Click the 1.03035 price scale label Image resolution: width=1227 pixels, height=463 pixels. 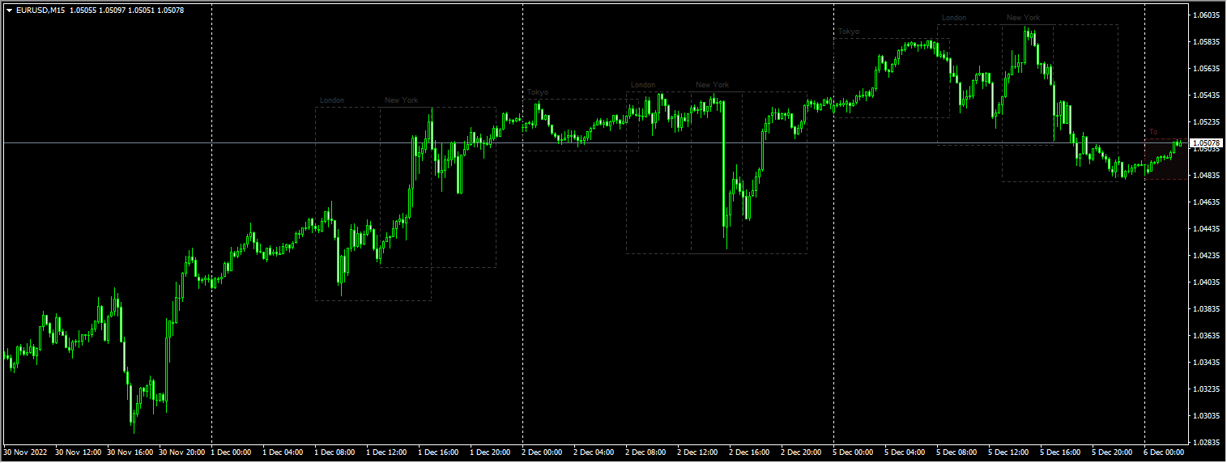pos(1207,416)
